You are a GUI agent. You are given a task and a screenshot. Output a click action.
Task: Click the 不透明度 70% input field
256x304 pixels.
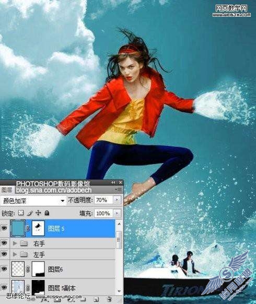(x=103, y=200)
